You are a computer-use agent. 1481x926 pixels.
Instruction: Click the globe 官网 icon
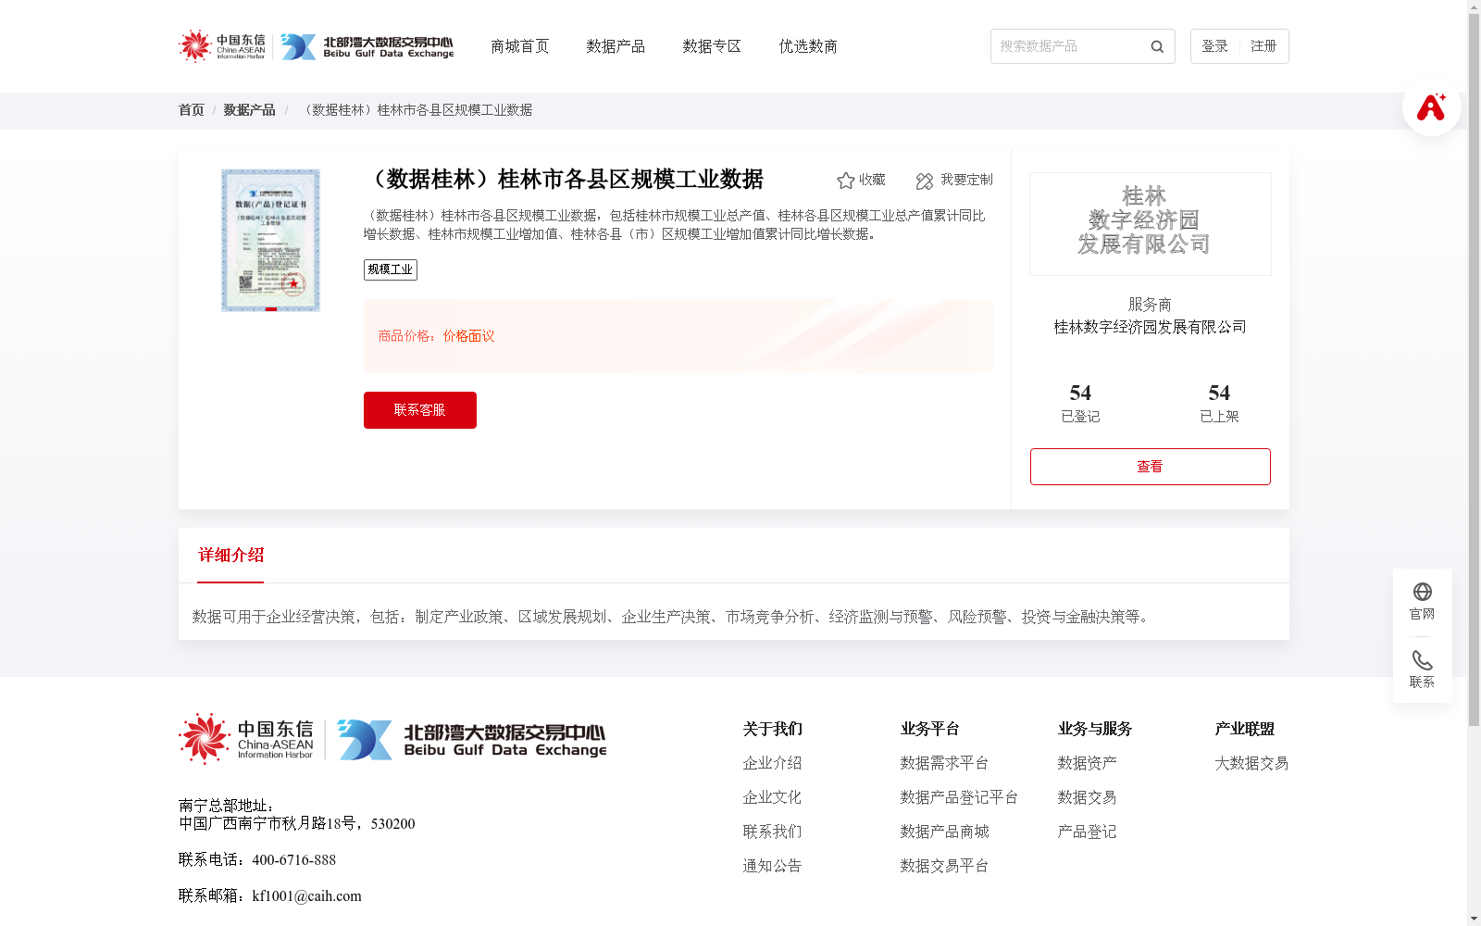pos(1423,592)
